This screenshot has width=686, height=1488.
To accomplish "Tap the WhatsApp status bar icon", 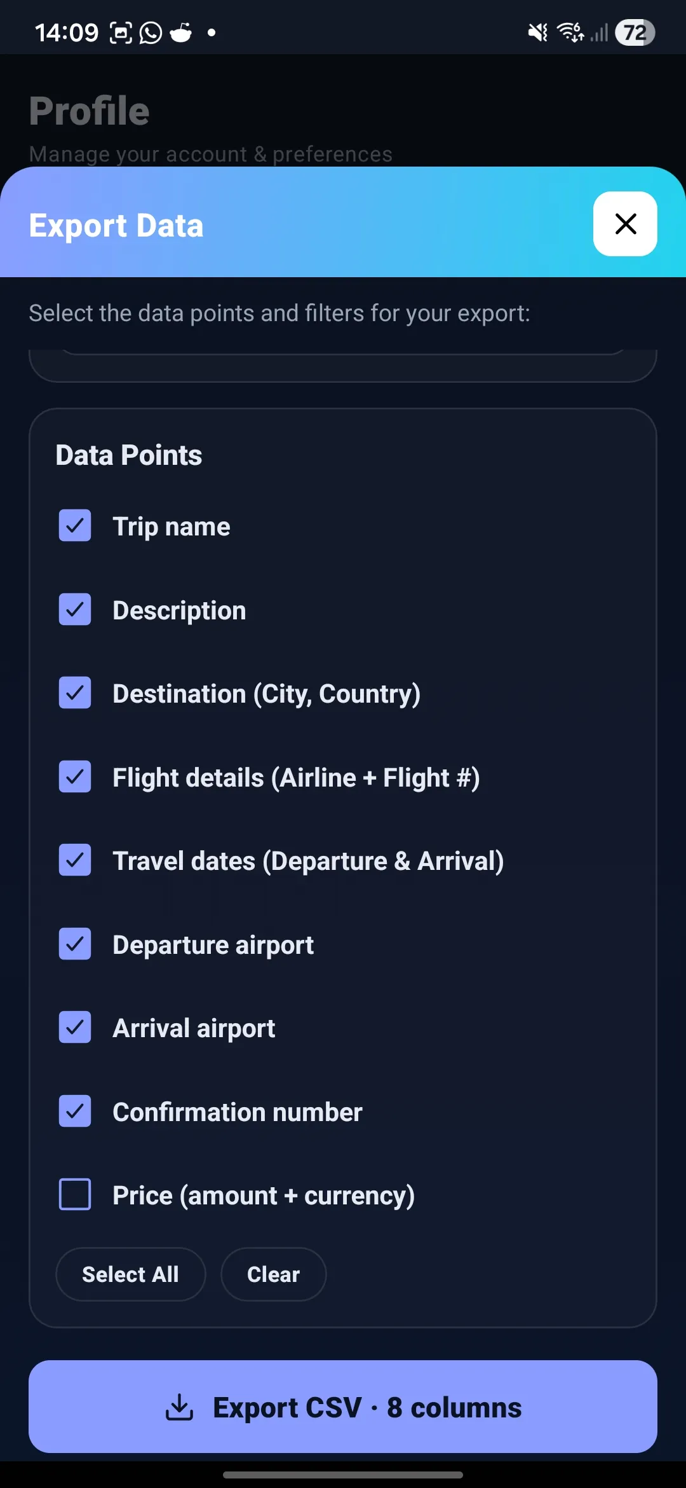I will (x=151, y=32).
